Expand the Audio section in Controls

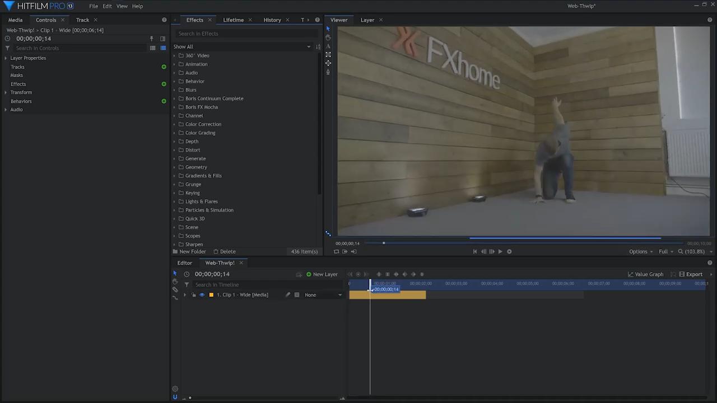[6, 110]
